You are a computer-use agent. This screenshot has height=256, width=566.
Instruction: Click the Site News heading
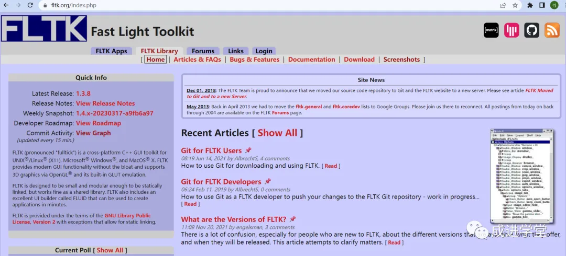pos(371,80)
